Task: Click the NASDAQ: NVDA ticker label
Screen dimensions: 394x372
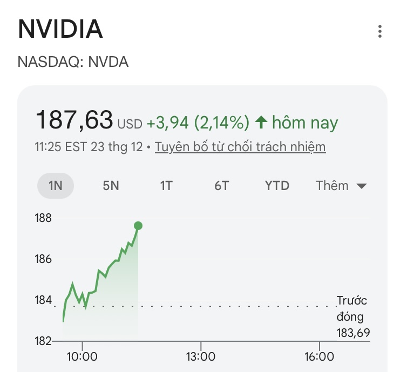Action: click(73, 62)
